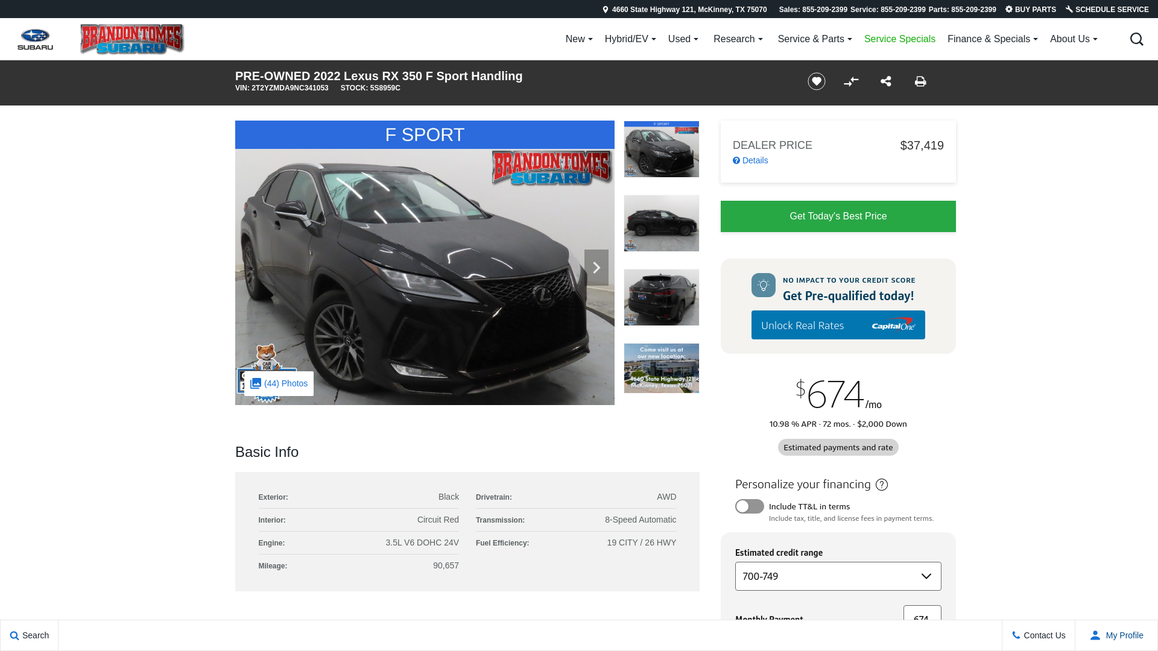Click Get Today's Best Price button
Image resolution: width=1158 pixels, height=651 pixels.
[838, 216]
